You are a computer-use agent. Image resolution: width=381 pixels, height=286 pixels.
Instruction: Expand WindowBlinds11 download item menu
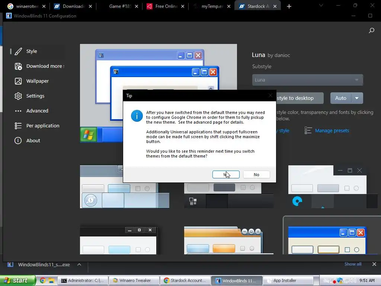click(79, 264)
